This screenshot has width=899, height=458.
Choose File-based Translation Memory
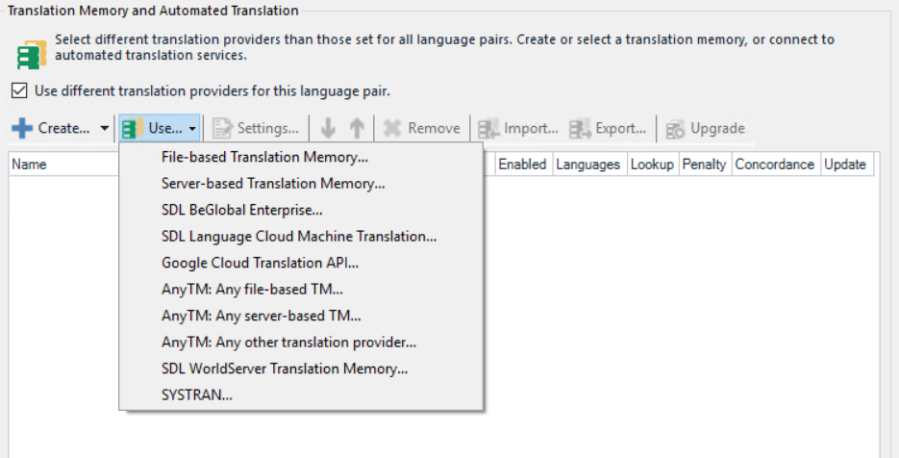(x=301, y=157)
